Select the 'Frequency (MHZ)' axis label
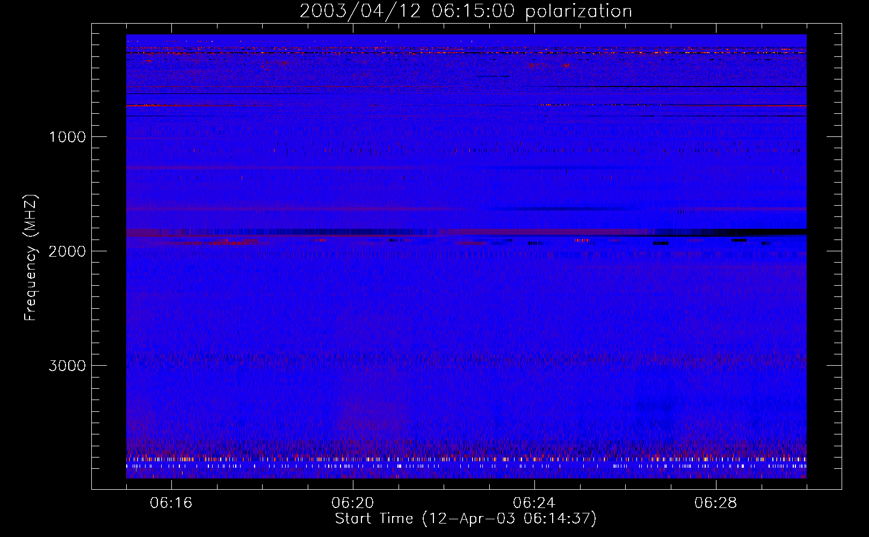 (31, 258)
